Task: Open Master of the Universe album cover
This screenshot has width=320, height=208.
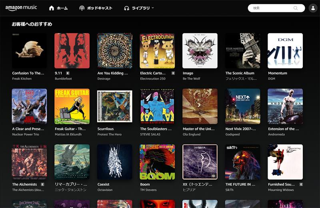Action: pos(200,106)
